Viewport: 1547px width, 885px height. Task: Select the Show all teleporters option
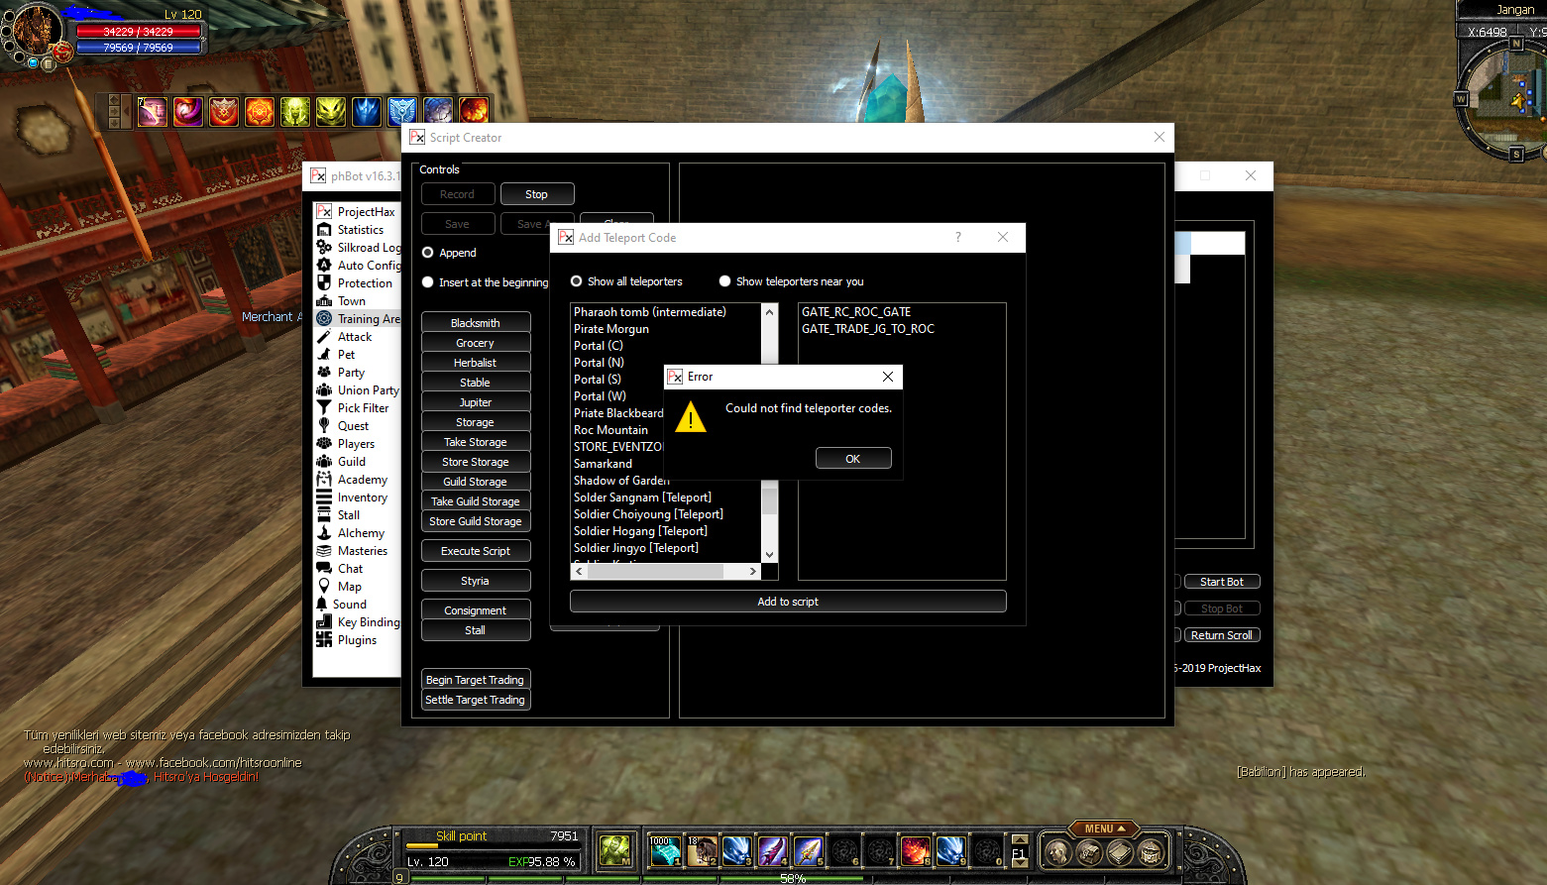click(576, 281)
